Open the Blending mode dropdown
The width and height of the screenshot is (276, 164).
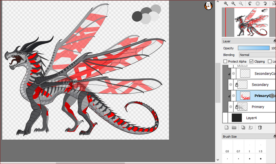pyautogui.click(x=257, y=55)
